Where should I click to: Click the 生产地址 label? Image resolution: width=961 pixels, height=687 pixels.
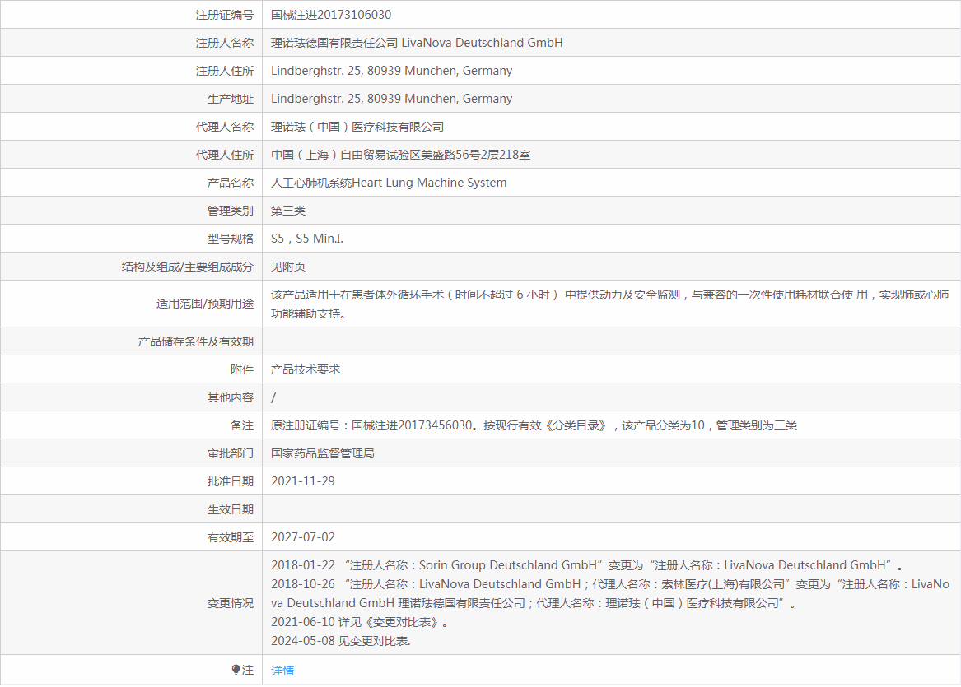coord(231,100)
